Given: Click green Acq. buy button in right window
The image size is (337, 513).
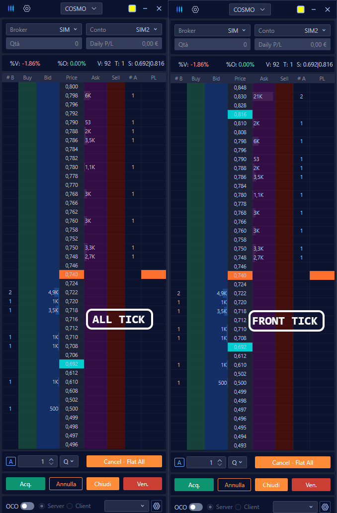Looking at the screenshot, I should [194, 485].
